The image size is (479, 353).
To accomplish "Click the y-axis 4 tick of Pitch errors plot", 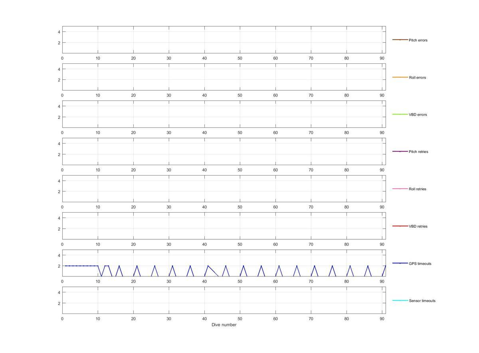I will pos(59,32).
